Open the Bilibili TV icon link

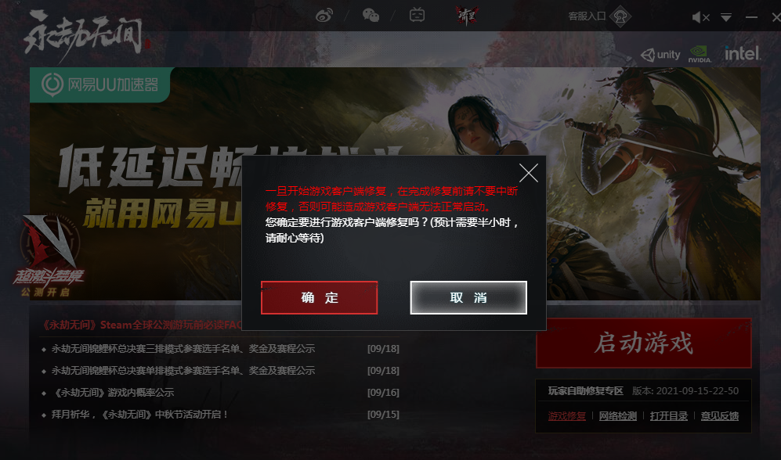tap(417, 16)
